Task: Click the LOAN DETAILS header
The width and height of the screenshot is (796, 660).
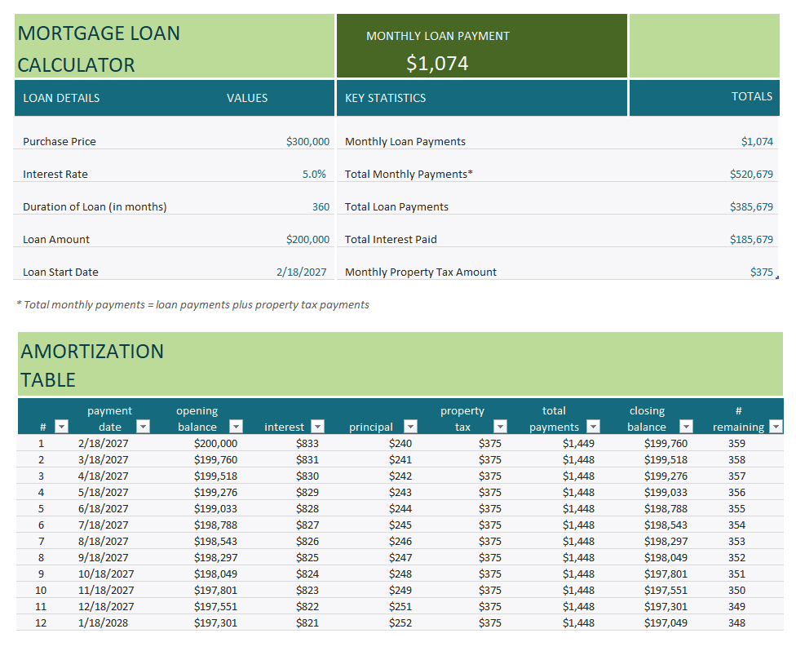Action: click(61, 98)
